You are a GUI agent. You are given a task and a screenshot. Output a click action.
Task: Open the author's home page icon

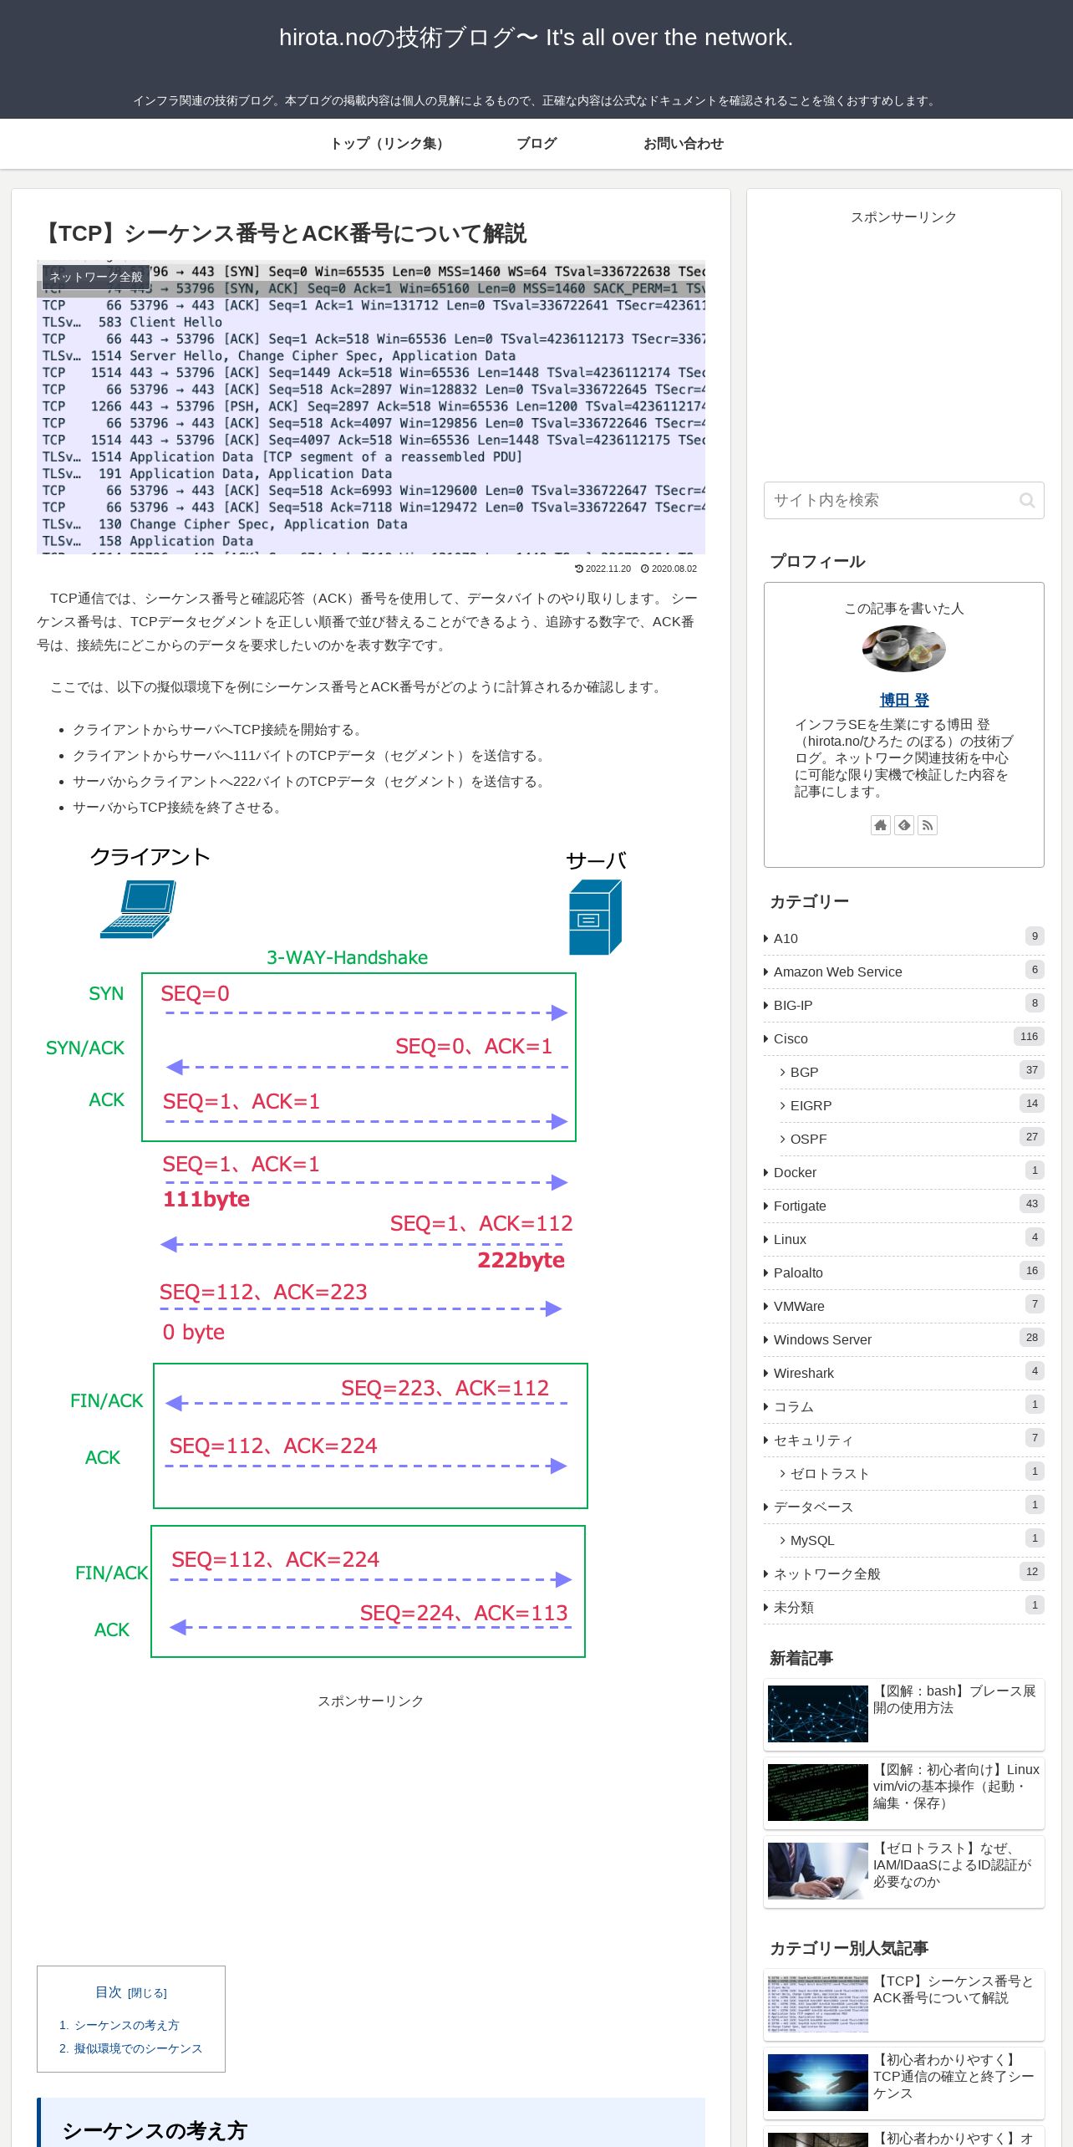(881, 825)
